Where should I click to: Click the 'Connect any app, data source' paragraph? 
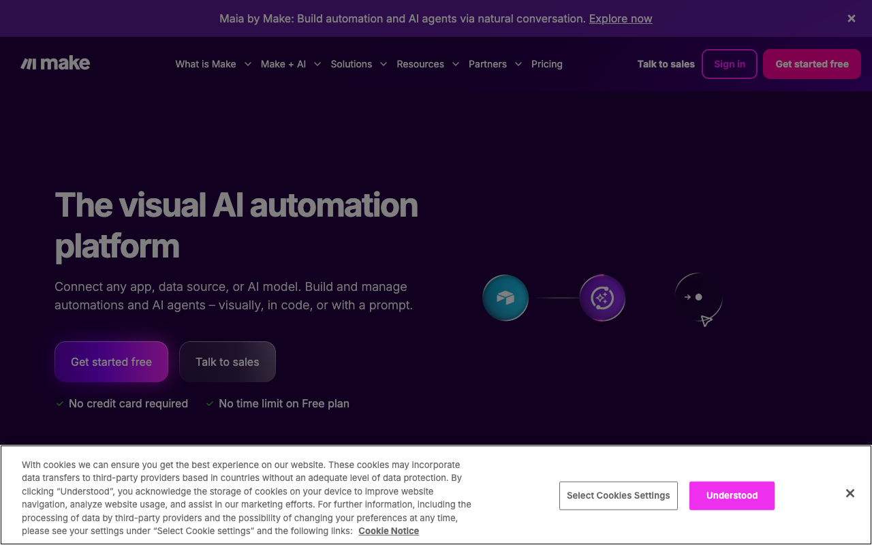click(234, 296)
